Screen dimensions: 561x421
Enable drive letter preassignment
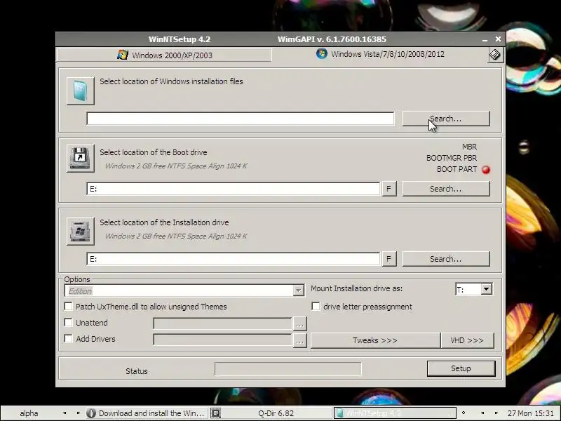[316, 307]
